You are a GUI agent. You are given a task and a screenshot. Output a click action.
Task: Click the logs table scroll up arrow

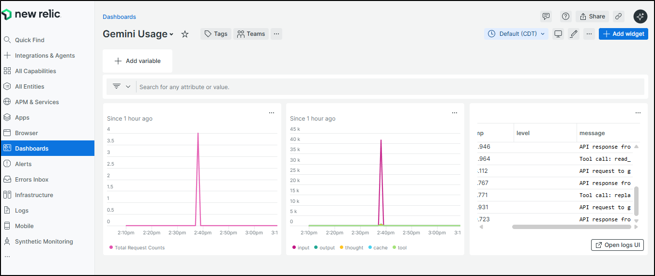(636, 146)
